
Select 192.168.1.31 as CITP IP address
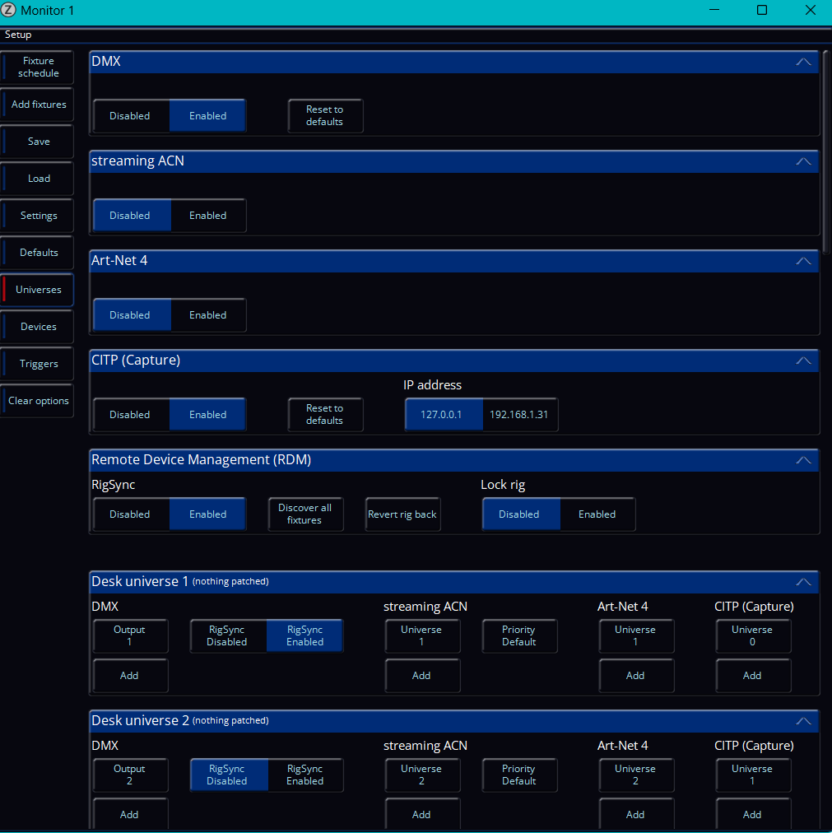[x=518, y=415]
